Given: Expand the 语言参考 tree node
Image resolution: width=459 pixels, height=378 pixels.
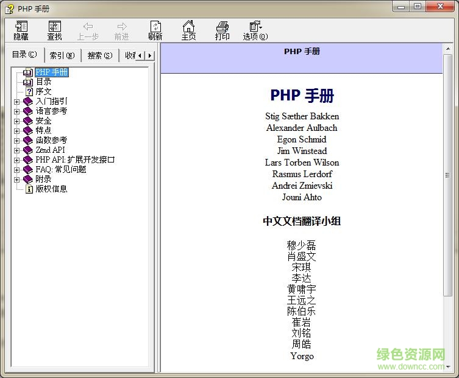Looking at the screenshot, I should point(16,111).
